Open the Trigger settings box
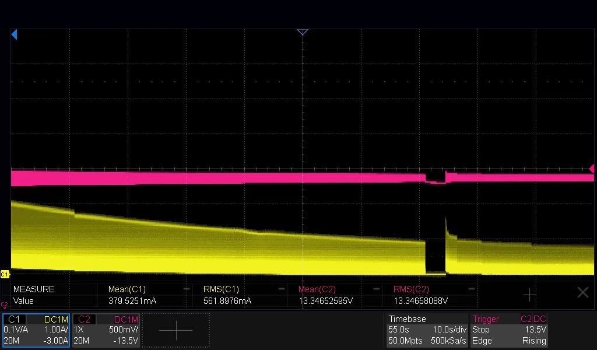 pyautogui.click(x=509, y=330)
